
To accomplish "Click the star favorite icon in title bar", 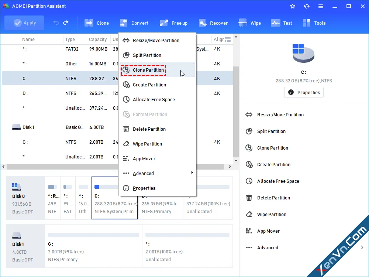I will coord(293,6).
